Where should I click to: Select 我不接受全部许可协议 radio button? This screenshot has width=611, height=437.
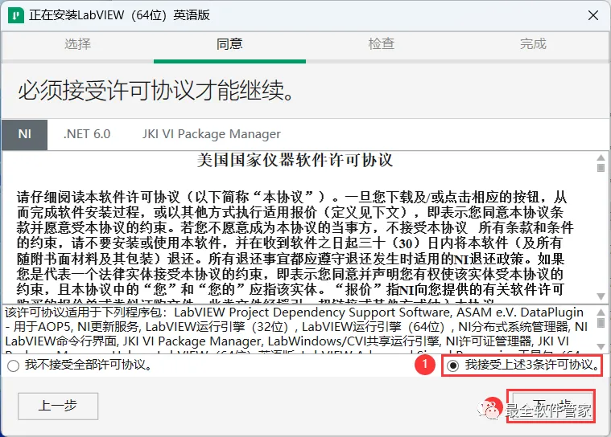point(13,366)
